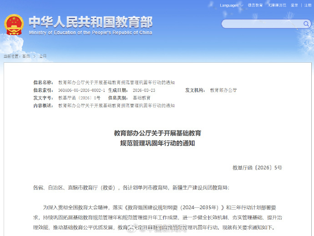Viewport: 314px width, 236px height.
Task: Click the 基础教育 information category value
Action: 142,98
